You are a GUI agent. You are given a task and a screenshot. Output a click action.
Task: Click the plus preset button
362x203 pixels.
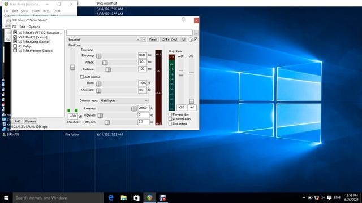(x=144, y=39)
